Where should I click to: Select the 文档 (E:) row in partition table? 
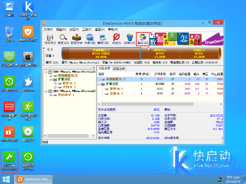[x=160, y=94]
